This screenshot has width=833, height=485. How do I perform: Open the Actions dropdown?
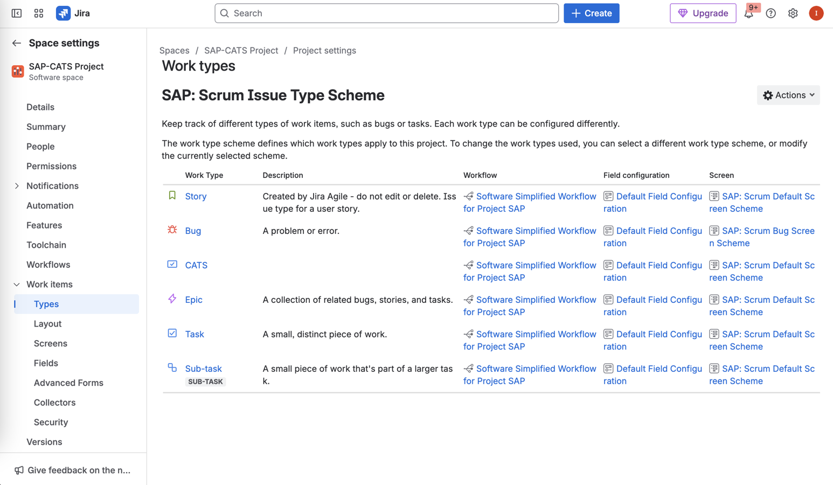click(x=788, y=95)
